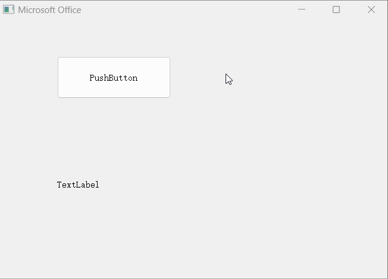
Task: Maximize the Microsoft Office window
Action: tap(336, 9)
